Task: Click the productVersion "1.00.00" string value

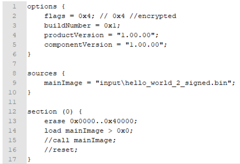Action: [x=142, y=35]
